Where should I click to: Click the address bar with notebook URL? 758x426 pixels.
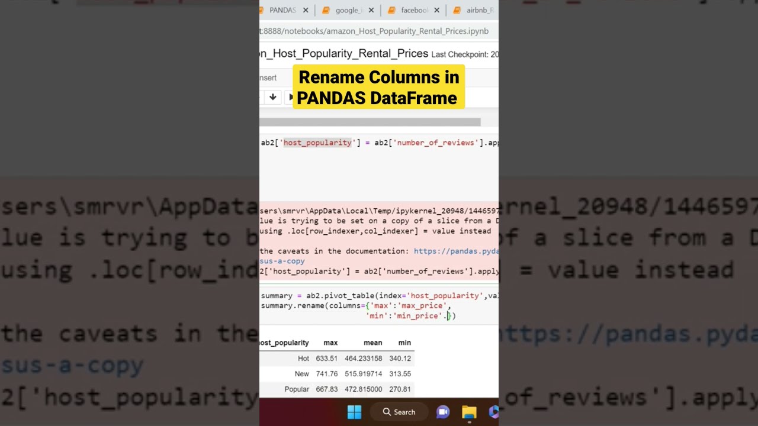tap(374, 31)
